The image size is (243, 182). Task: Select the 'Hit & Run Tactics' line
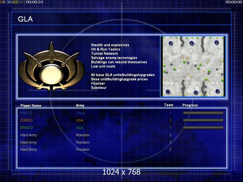(105, 49)
